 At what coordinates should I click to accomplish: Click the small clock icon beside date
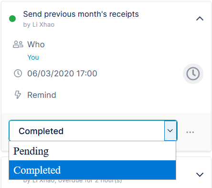pos(18,73)
